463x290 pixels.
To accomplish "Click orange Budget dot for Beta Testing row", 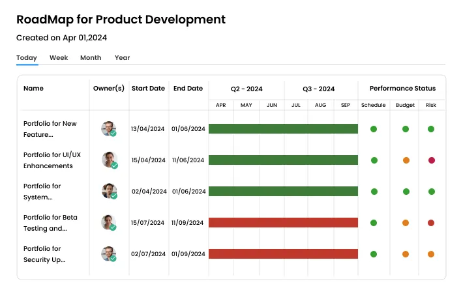I will click(x=406, y=223).
